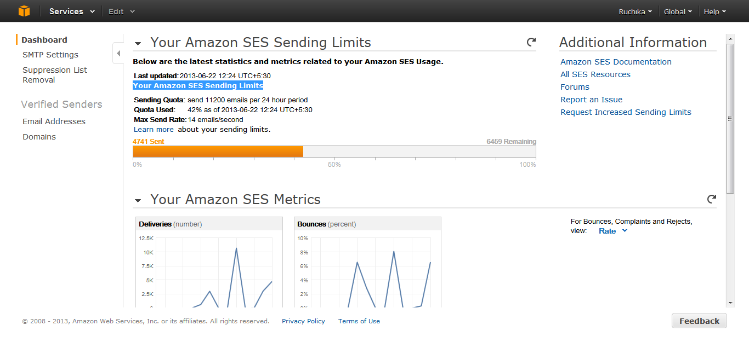Click the vertical page scrollbar
Screen dimensions: 749x337
[x=730, y=118]
